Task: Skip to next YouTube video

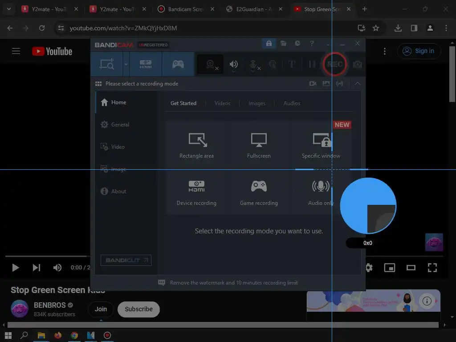Action: [x=37, y=268]
